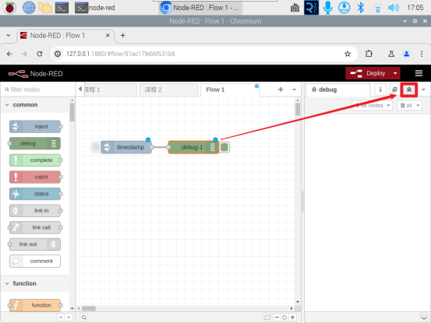
Task: Select the inject node in palette
Action: [x=35, y=127]
